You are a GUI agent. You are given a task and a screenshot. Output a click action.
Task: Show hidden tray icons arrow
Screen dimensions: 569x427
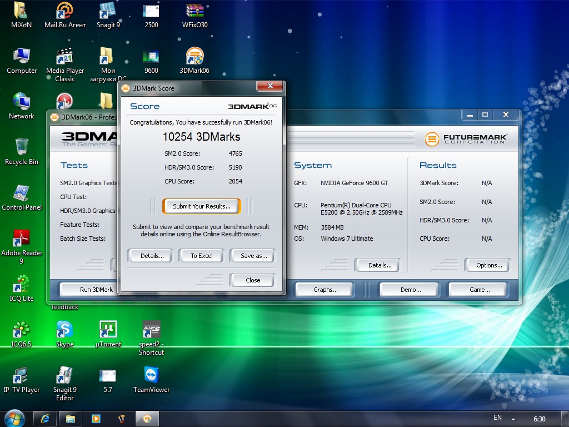[x=513, y=419]
